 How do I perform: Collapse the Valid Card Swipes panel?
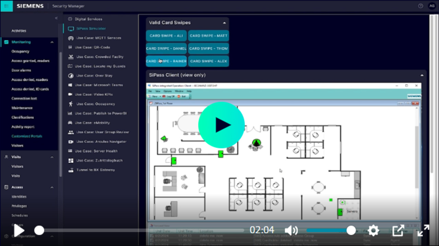[224, 23]
